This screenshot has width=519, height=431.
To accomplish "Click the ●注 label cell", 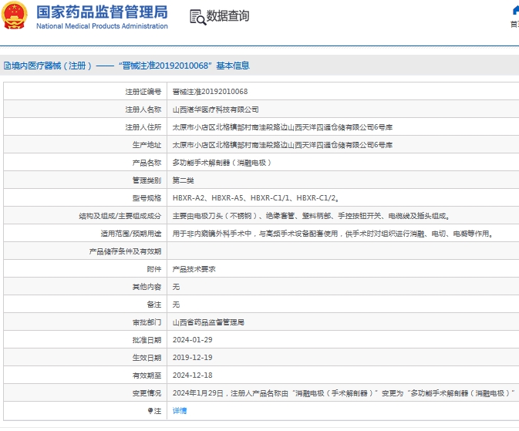I will [x=86, y=411].
